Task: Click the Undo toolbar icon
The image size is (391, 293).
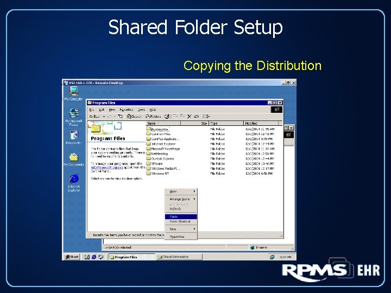Action: [196, 116]
